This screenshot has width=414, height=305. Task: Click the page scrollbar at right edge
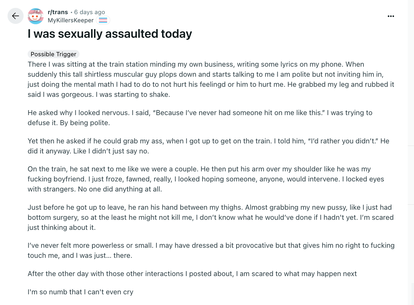pyautogui.click(x=412, y=294)
